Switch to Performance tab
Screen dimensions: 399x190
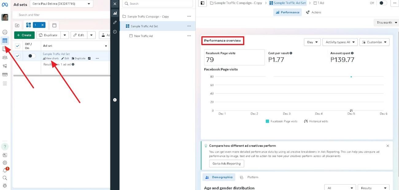tap(288, 12)
